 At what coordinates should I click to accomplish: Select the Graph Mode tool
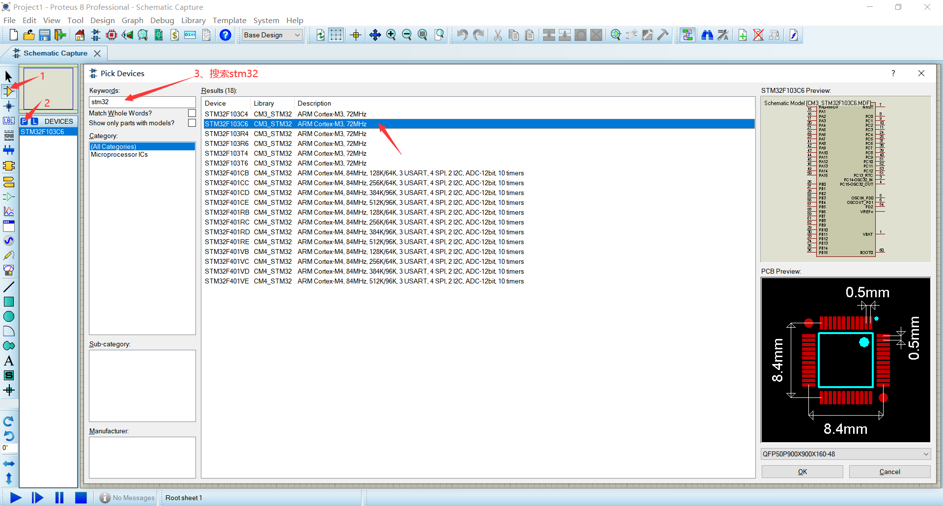coord(9,211)
